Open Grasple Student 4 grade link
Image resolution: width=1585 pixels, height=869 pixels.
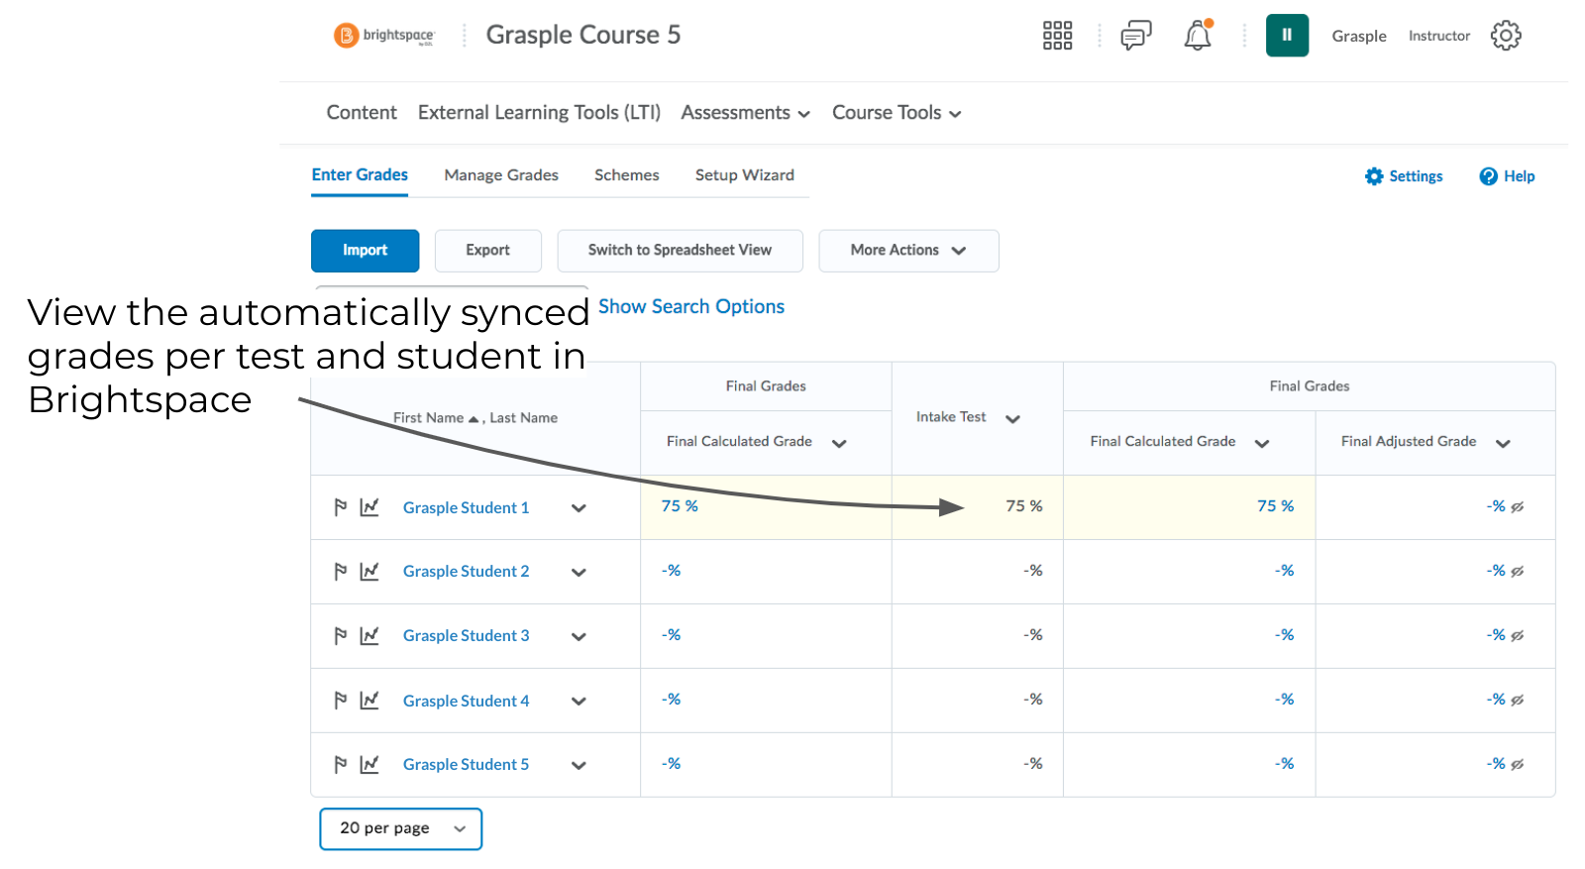coord(466,701)
